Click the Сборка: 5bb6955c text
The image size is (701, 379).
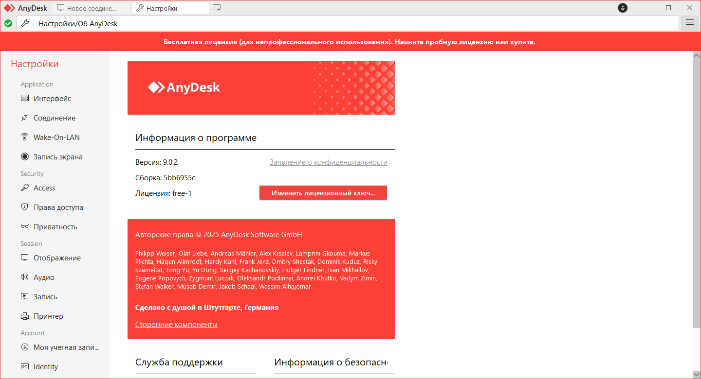click(166, 178)
